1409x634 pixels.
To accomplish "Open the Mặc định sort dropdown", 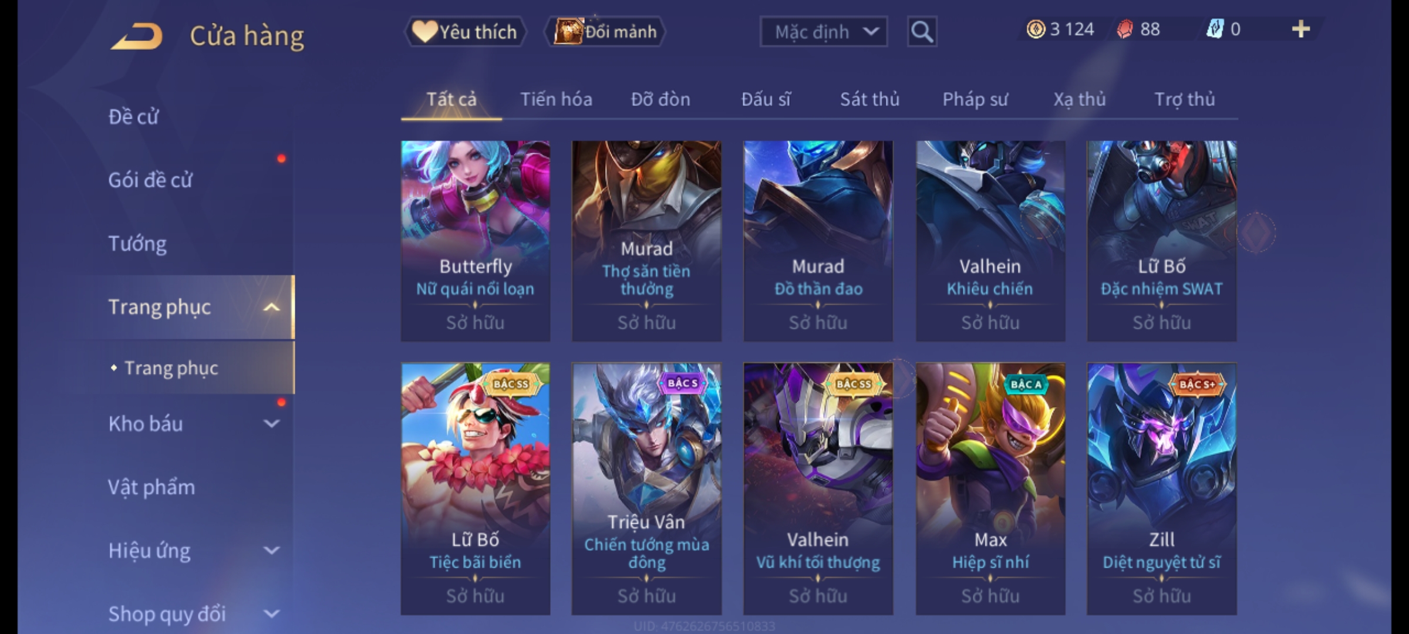I will (x=824, y=32).
